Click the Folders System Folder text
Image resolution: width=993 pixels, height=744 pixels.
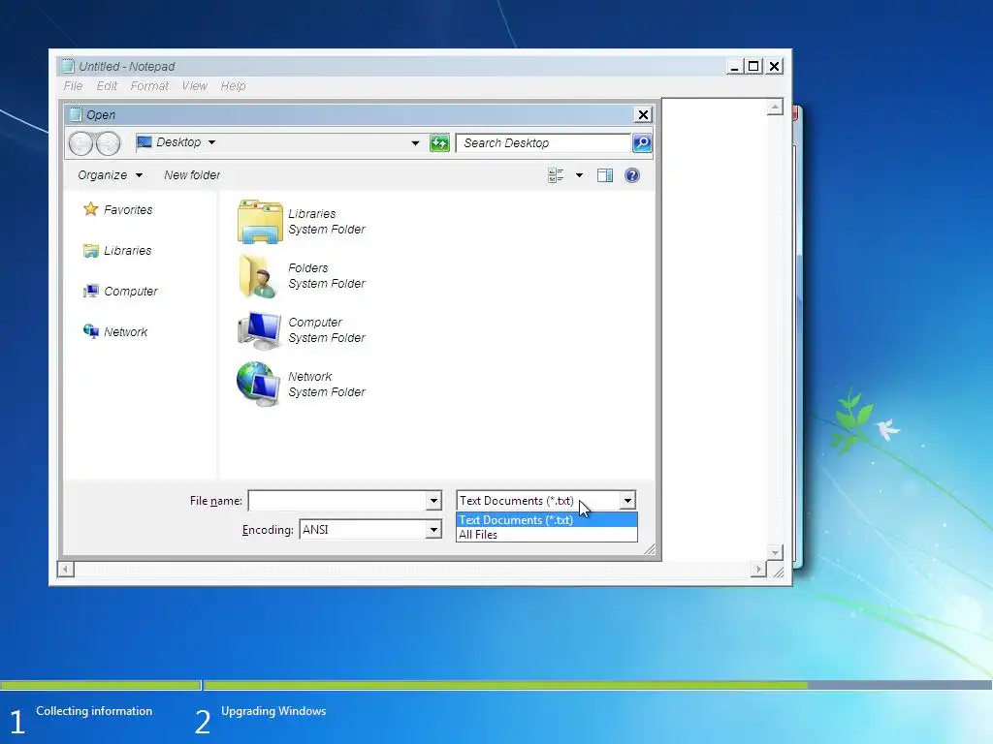326,276
